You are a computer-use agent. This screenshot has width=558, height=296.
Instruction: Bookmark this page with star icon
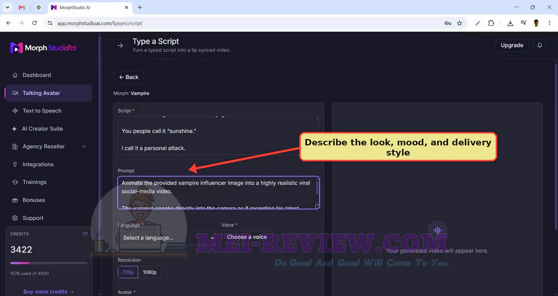pyautogui.click(x=459, y=23)
